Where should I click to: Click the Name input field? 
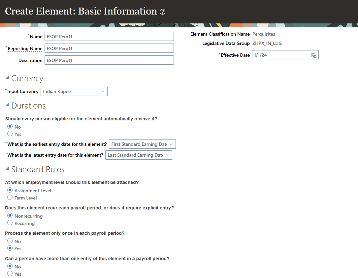point(109,37)
